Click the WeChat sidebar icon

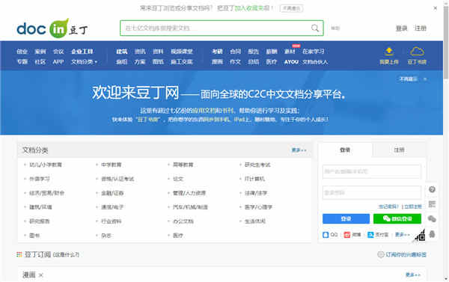click(432, 219)
